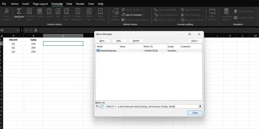The image size is (259, 129).
Task: Click the New... button in Name Manager
Action: (103, 41)
